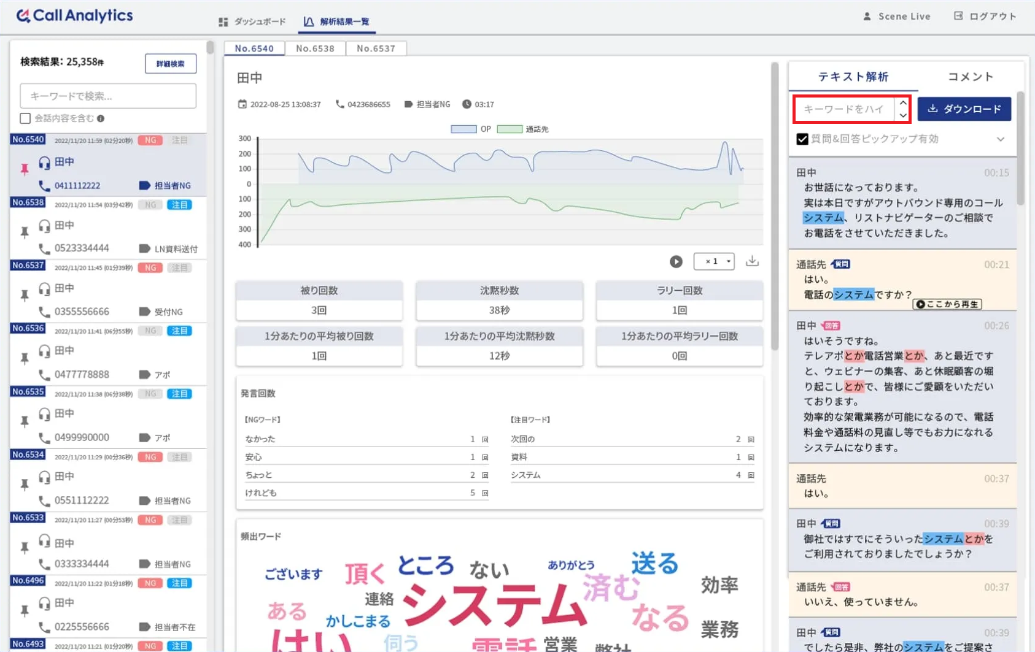This screenshot has height=652, width=1035.
Task: Click the Scene Live user account
Action: (897, 17)
